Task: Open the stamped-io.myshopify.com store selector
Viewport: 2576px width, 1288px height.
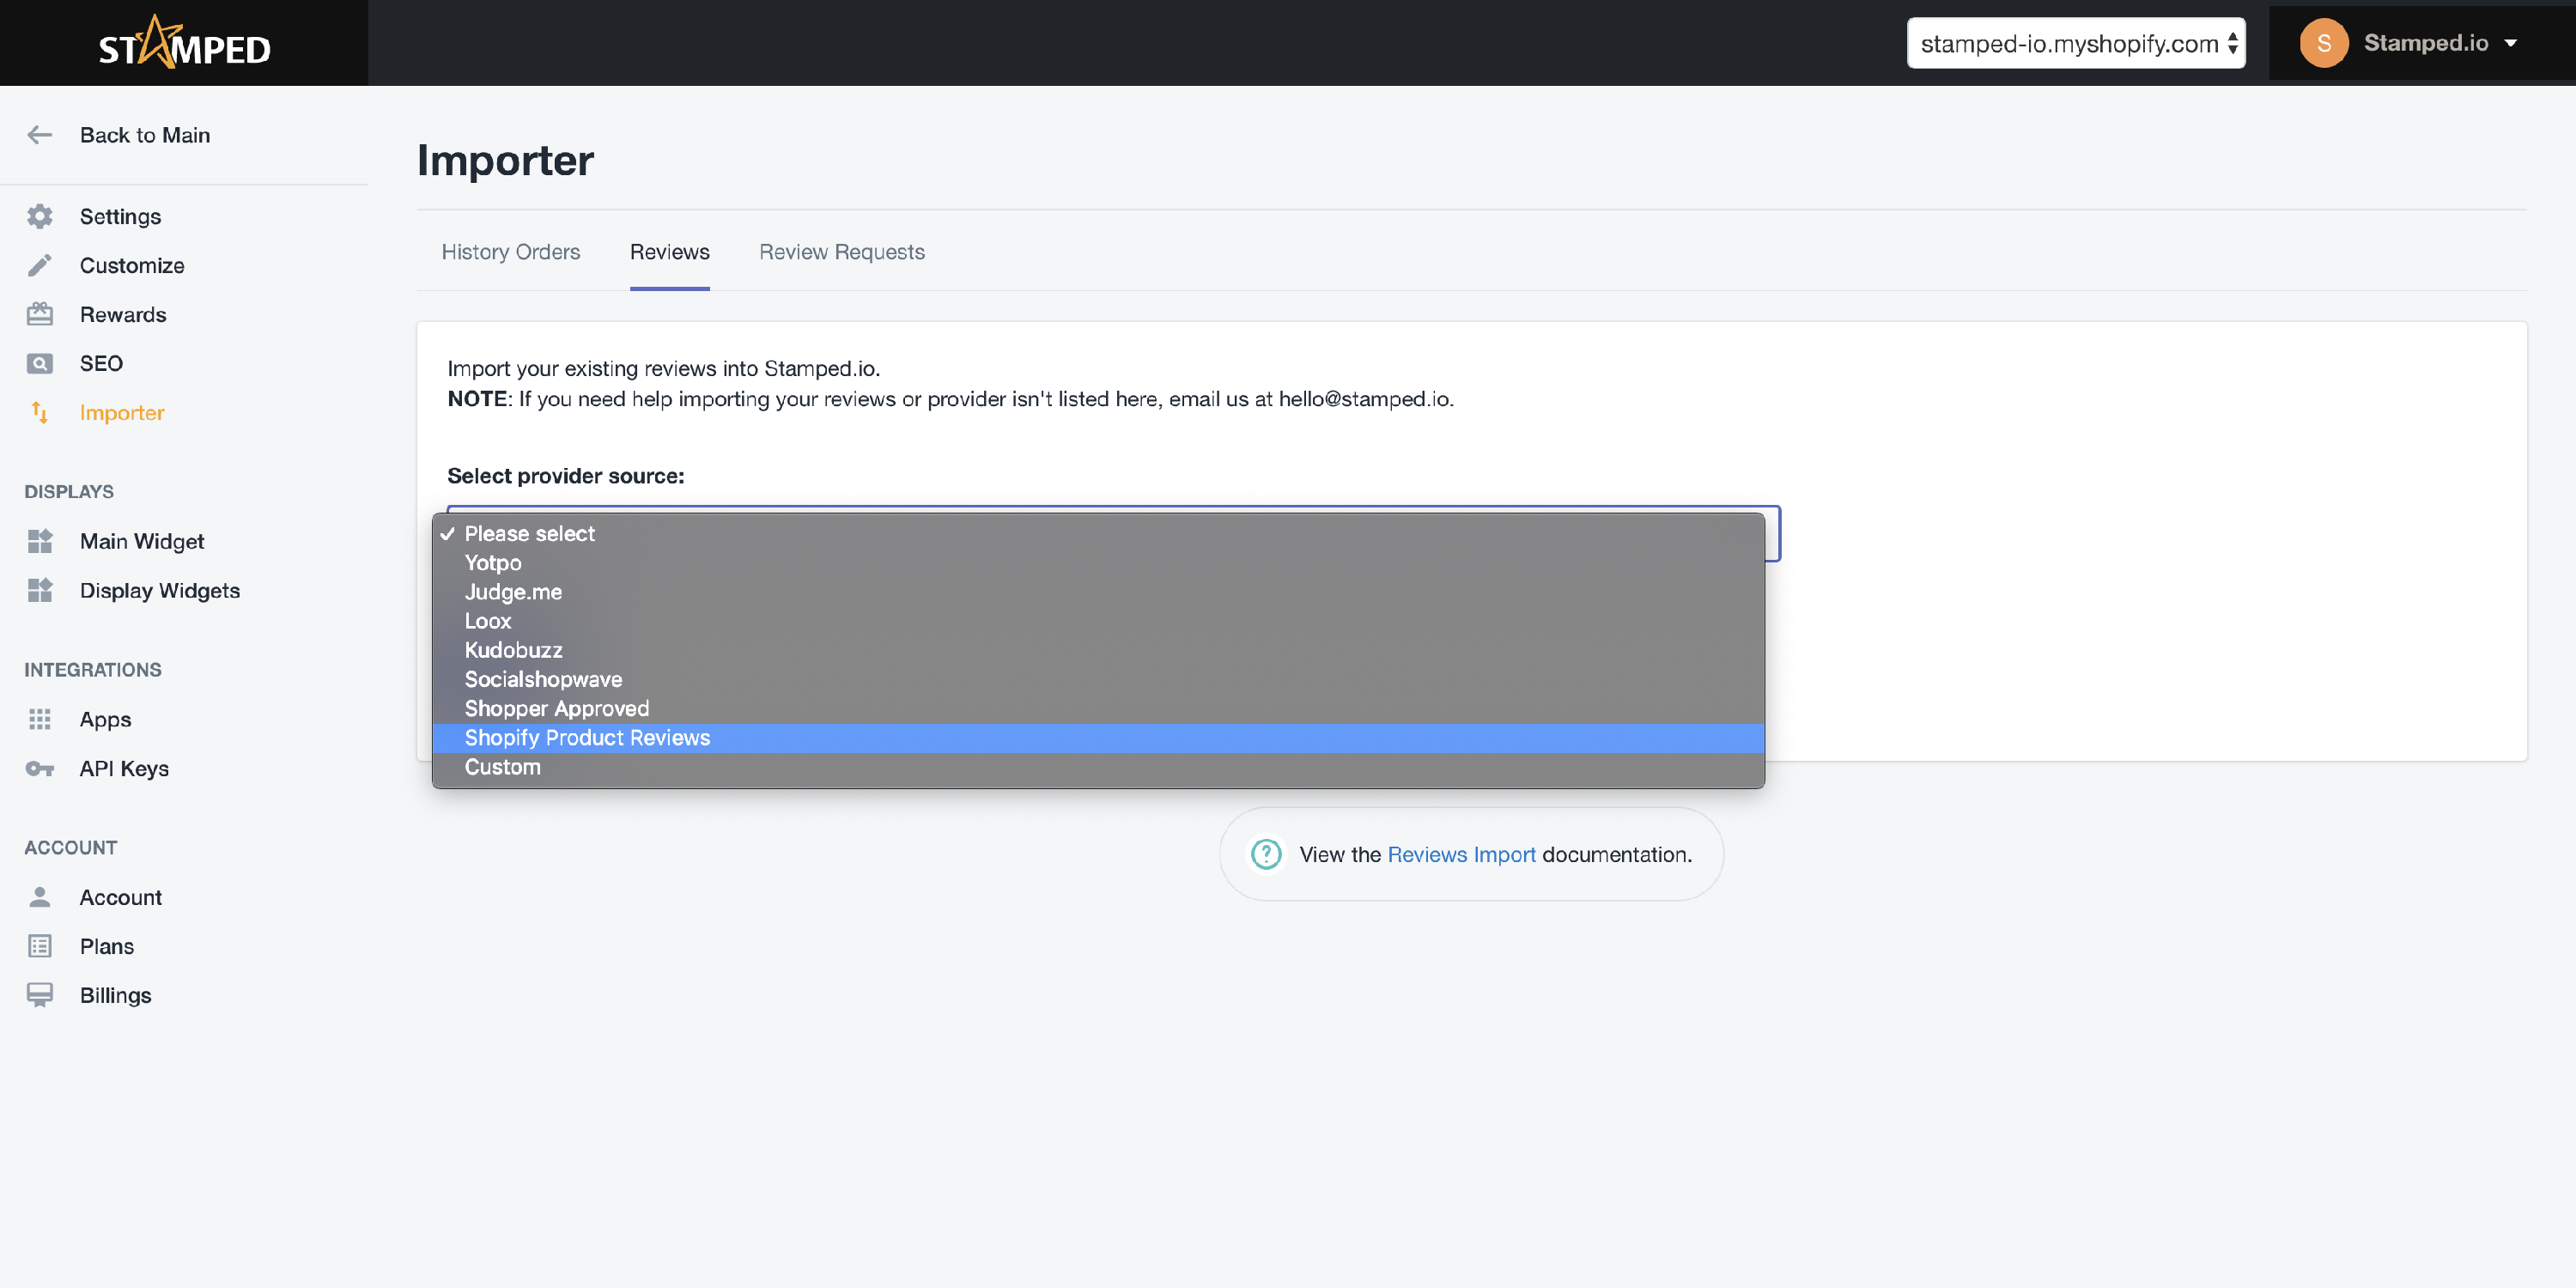Action: click(x=2075, y=43)
